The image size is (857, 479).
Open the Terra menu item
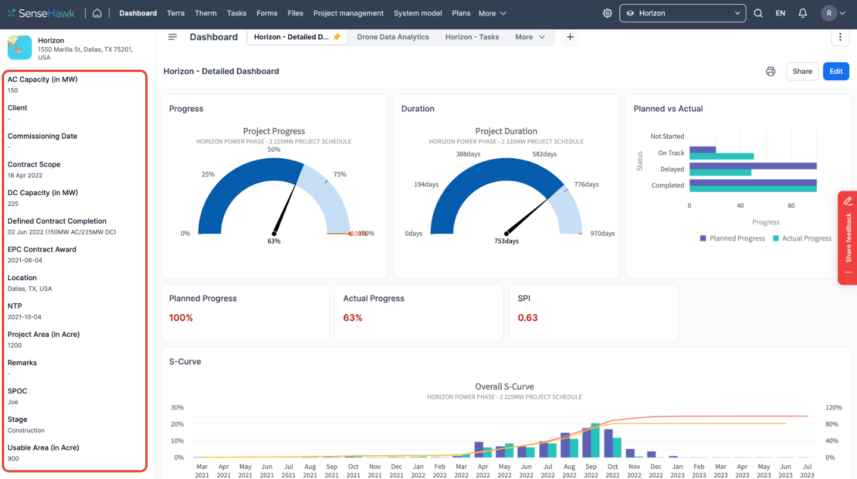(x=176, y=13)
